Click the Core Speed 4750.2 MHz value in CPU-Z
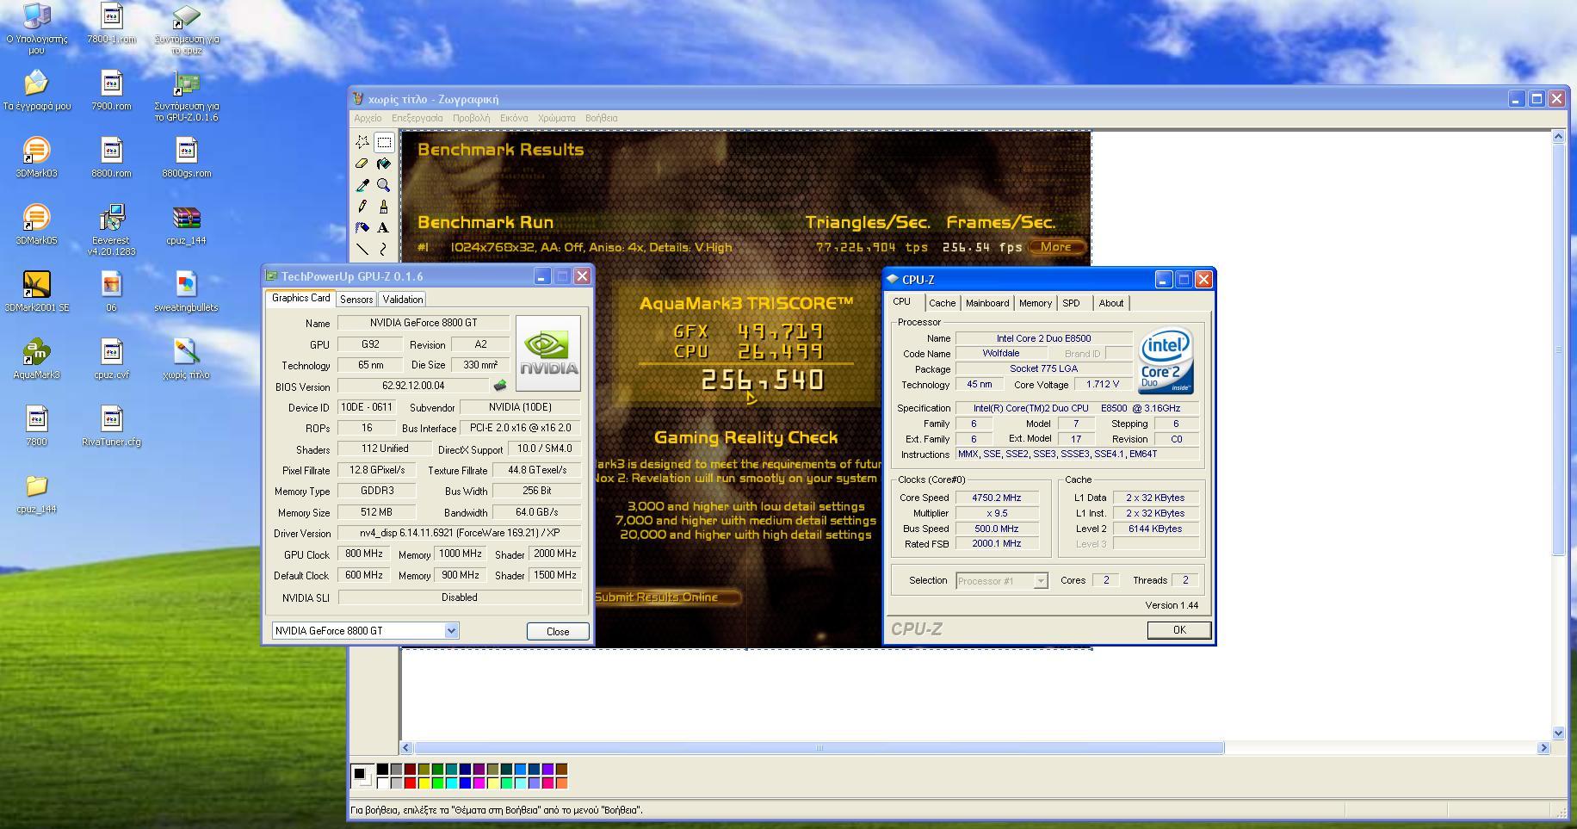1577x829 pixels. 997,498
